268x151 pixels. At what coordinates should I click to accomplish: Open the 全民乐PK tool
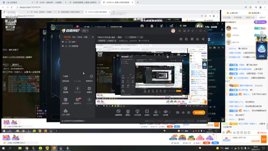click(77, 101)
